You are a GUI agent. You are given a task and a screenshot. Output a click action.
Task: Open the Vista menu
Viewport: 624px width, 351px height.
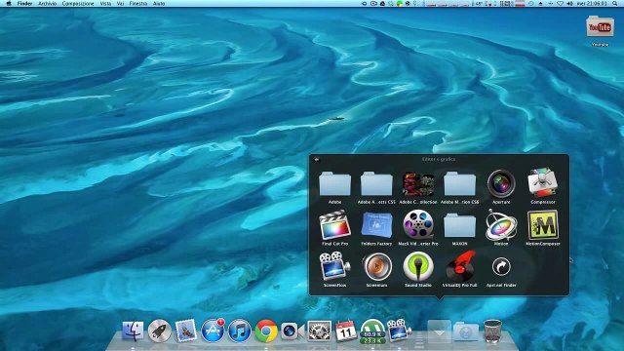click(105, 3)
